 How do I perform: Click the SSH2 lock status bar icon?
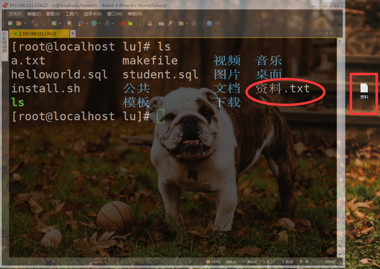pyautogui.click(x=208, y=261)
